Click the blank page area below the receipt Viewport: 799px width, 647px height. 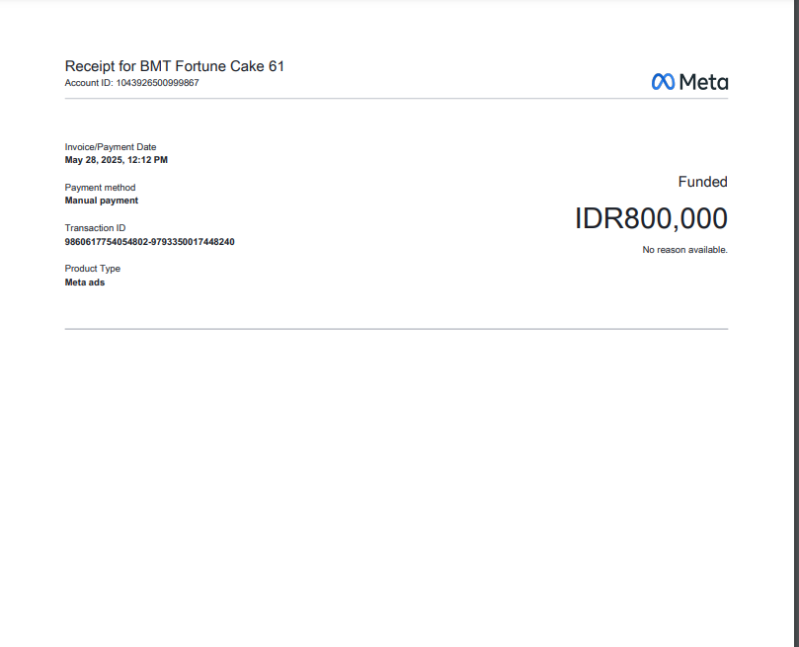tap(396, 494)
